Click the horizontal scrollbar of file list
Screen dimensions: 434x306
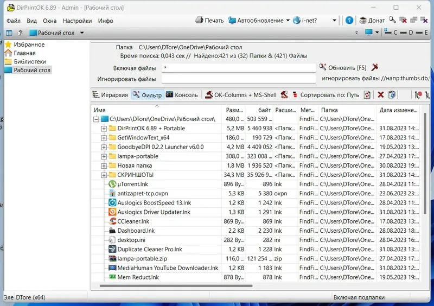click(x=176, y=285)
